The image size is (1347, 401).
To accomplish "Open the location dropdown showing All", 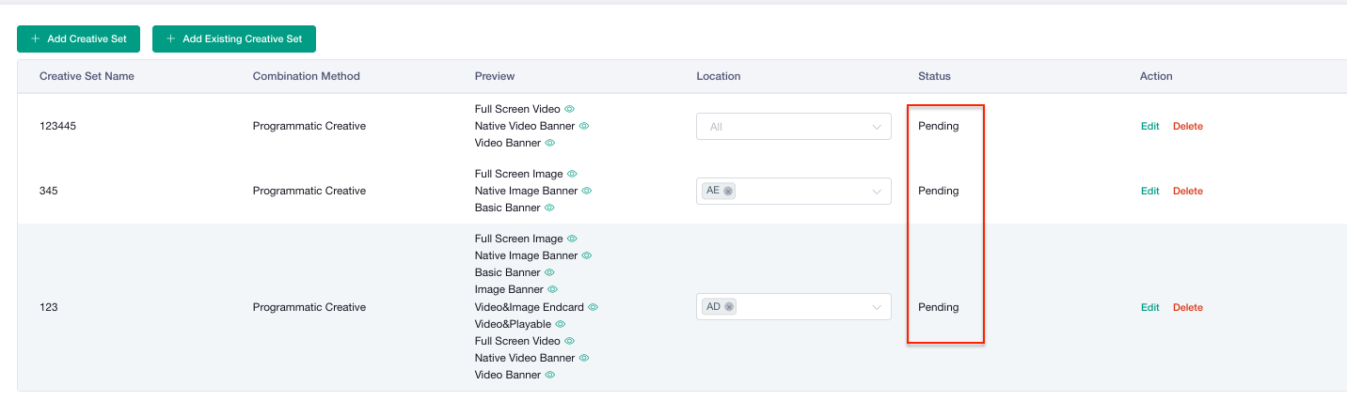I will [793, 126].
